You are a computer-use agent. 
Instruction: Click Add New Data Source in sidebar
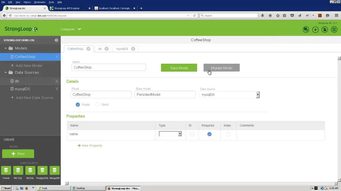click(x=32, y=98)
